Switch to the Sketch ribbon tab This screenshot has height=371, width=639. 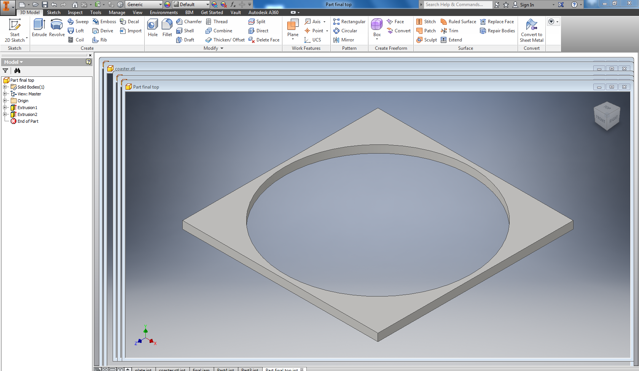point(54,13)
